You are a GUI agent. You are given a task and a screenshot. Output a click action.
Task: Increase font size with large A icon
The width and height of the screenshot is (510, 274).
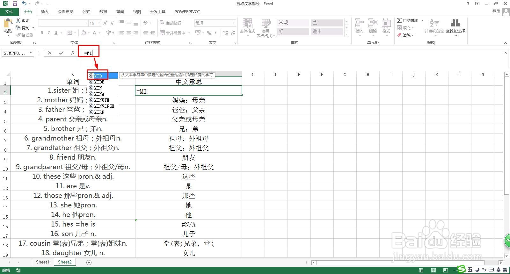106,23
